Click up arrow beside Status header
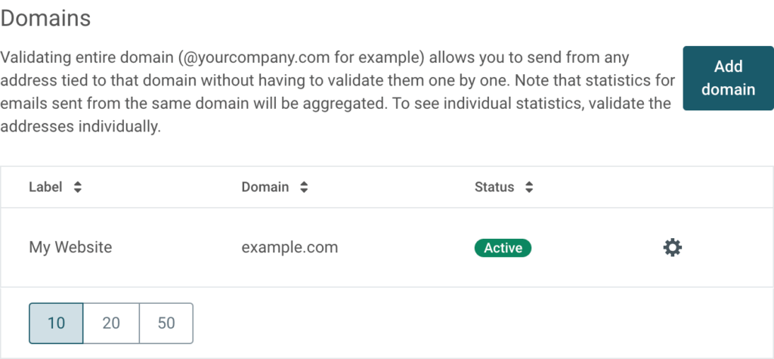The height and width of the screenshot is (359, 774). (529, 184)
